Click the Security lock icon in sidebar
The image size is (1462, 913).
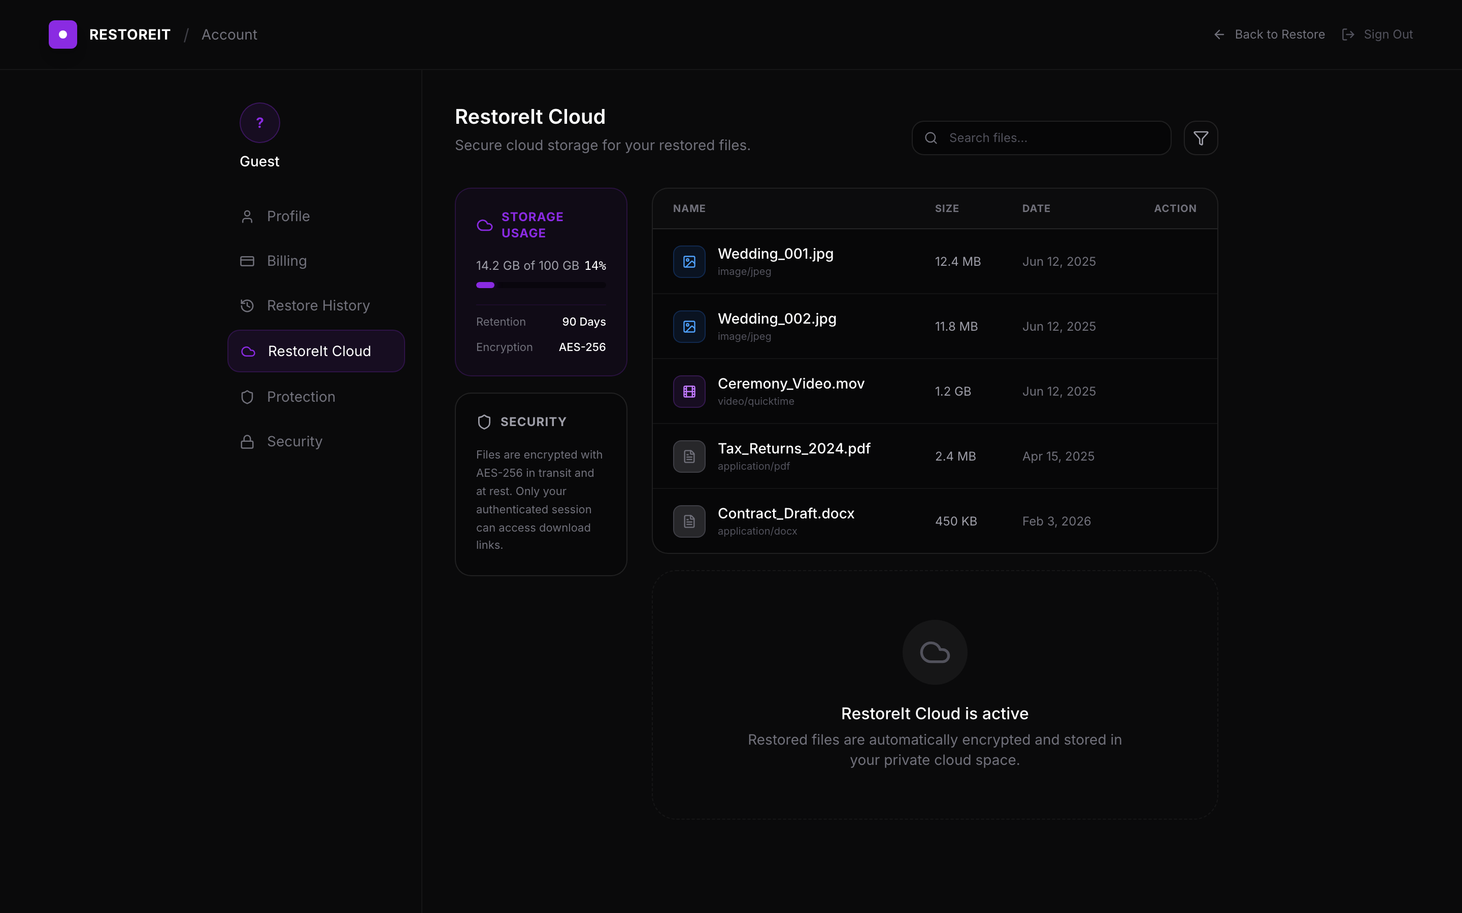point(248,441)
